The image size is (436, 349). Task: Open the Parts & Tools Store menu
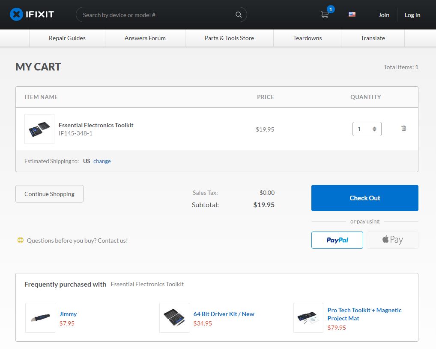[229, 38]
